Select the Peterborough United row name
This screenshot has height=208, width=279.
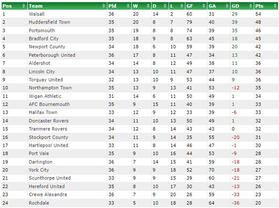coord(52,55)
